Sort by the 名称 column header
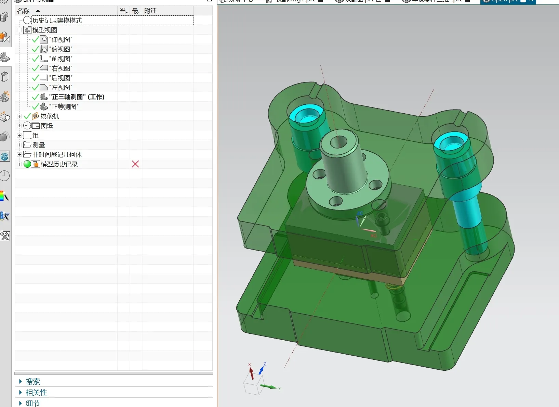Image resolution: width=559 pixels, height=407 pixels. click(66, 11)
